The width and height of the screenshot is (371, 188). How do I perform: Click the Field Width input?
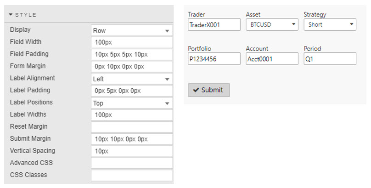coord(132,43)
